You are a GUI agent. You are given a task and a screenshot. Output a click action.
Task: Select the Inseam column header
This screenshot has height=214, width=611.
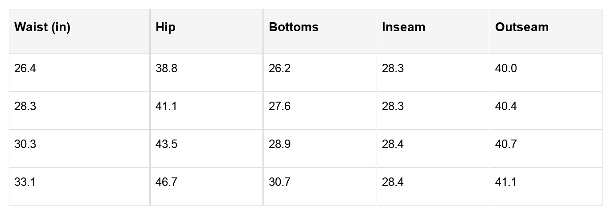[403, 27]
